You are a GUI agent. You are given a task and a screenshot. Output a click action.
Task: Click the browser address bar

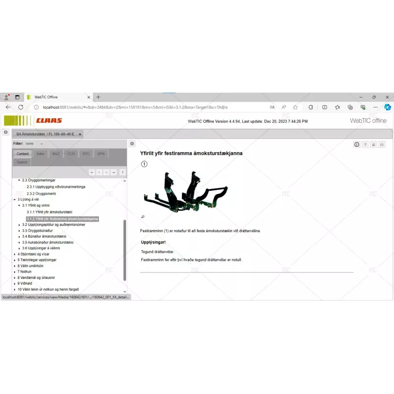pos(148,107)
